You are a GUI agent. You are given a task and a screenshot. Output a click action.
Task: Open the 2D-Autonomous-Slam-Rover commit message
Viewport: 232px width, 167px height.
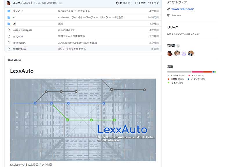77,43
